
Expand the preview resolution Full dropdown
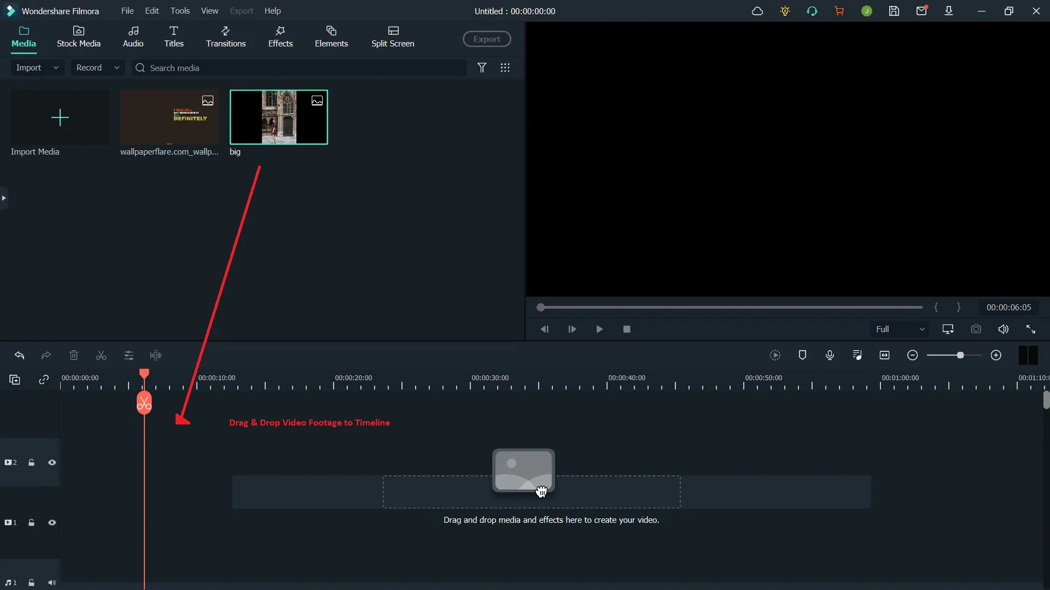(x=899, y=330)
